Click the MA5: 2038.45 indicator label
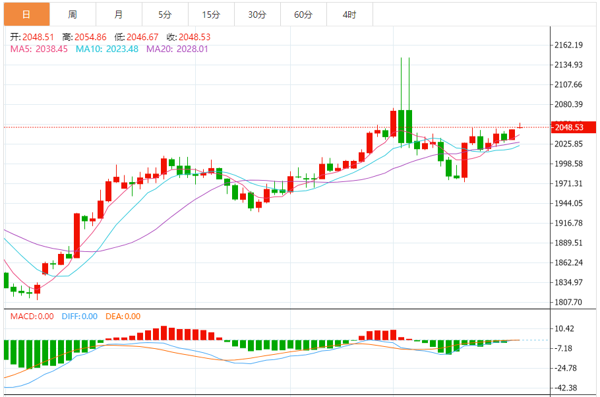Viewport: 600px width, 397px height. (x=39, y=49)
